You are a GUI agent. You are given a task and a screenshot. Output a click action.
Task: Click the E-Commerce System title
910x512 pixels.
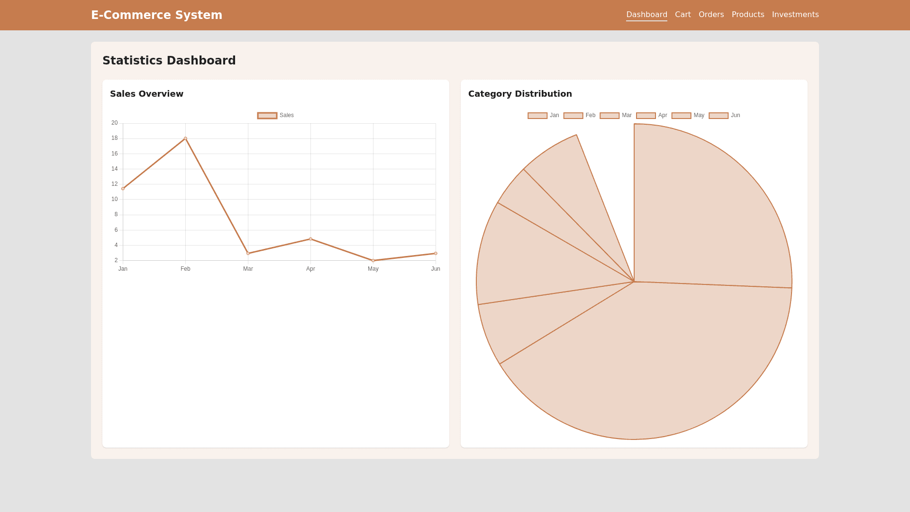pyautogui.click(x=157, y=15)
